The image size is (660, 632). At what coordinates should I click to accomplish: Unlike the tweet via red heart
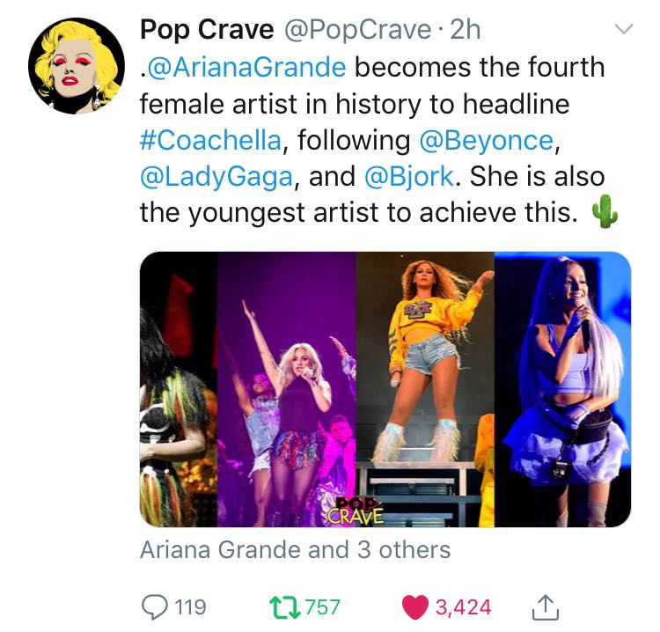pos(415,607)
